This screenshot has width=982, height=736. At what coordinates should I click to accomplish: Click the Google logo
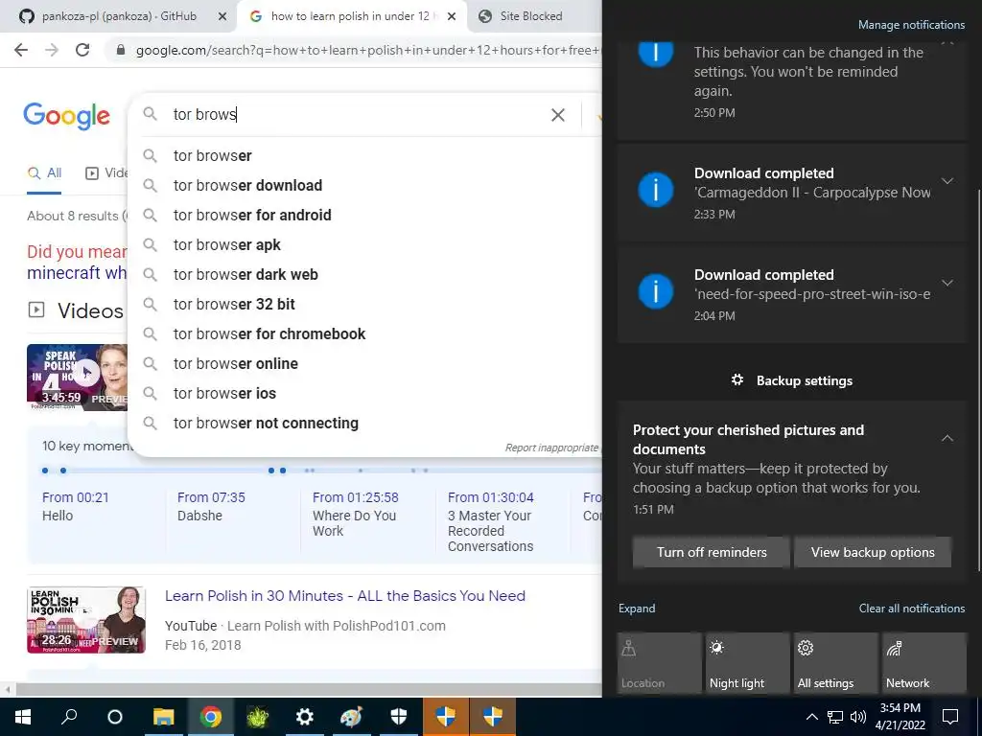pos(66,115)
